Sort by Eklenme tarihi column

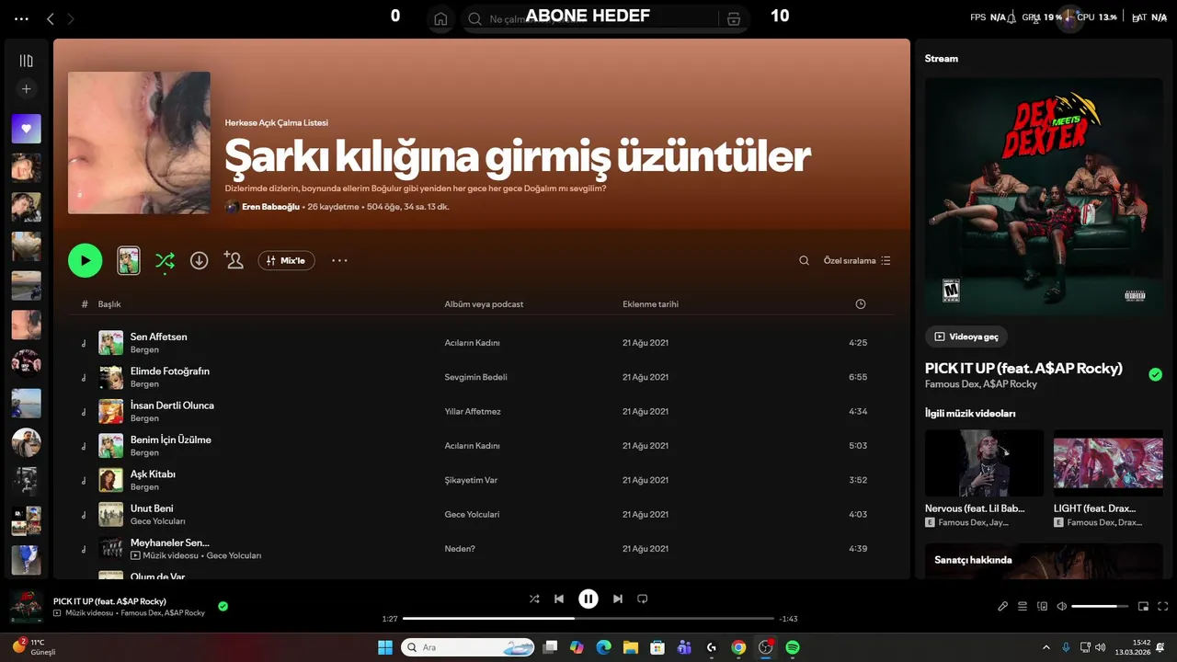pos(650,304)
